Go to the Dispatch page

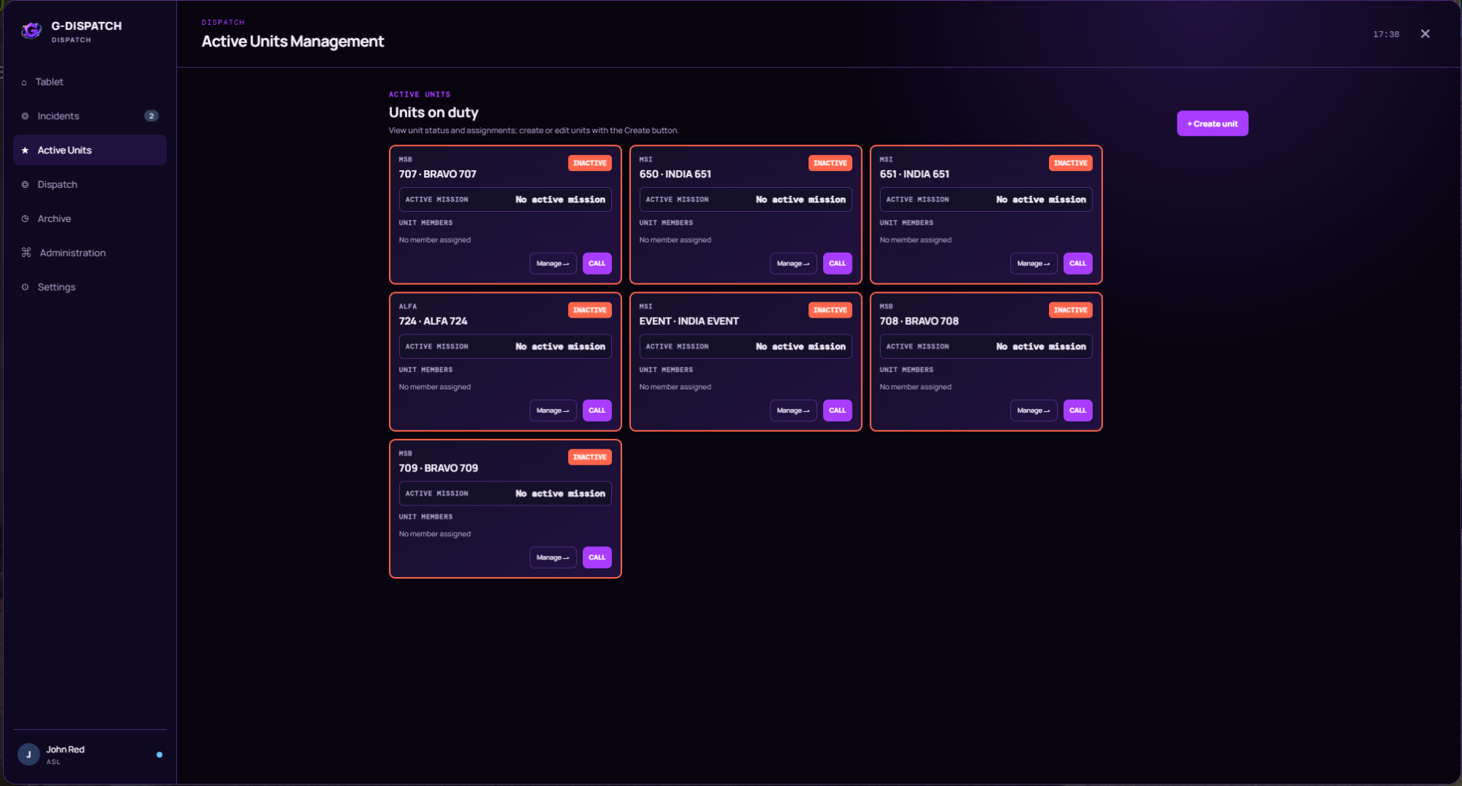[90, 185]
